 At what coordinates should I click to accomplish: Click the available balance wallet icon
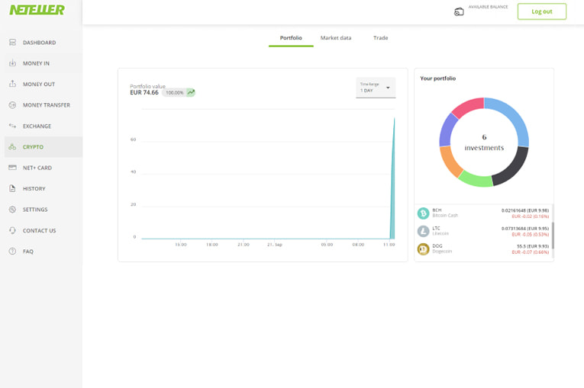pyautogui.click(x=459, y=12)
